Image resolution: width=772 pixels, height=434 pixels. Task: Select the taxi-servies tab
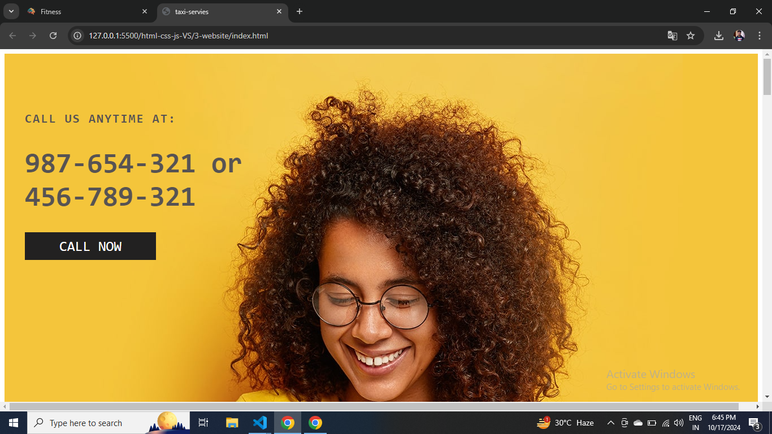[x=222, y=11]
